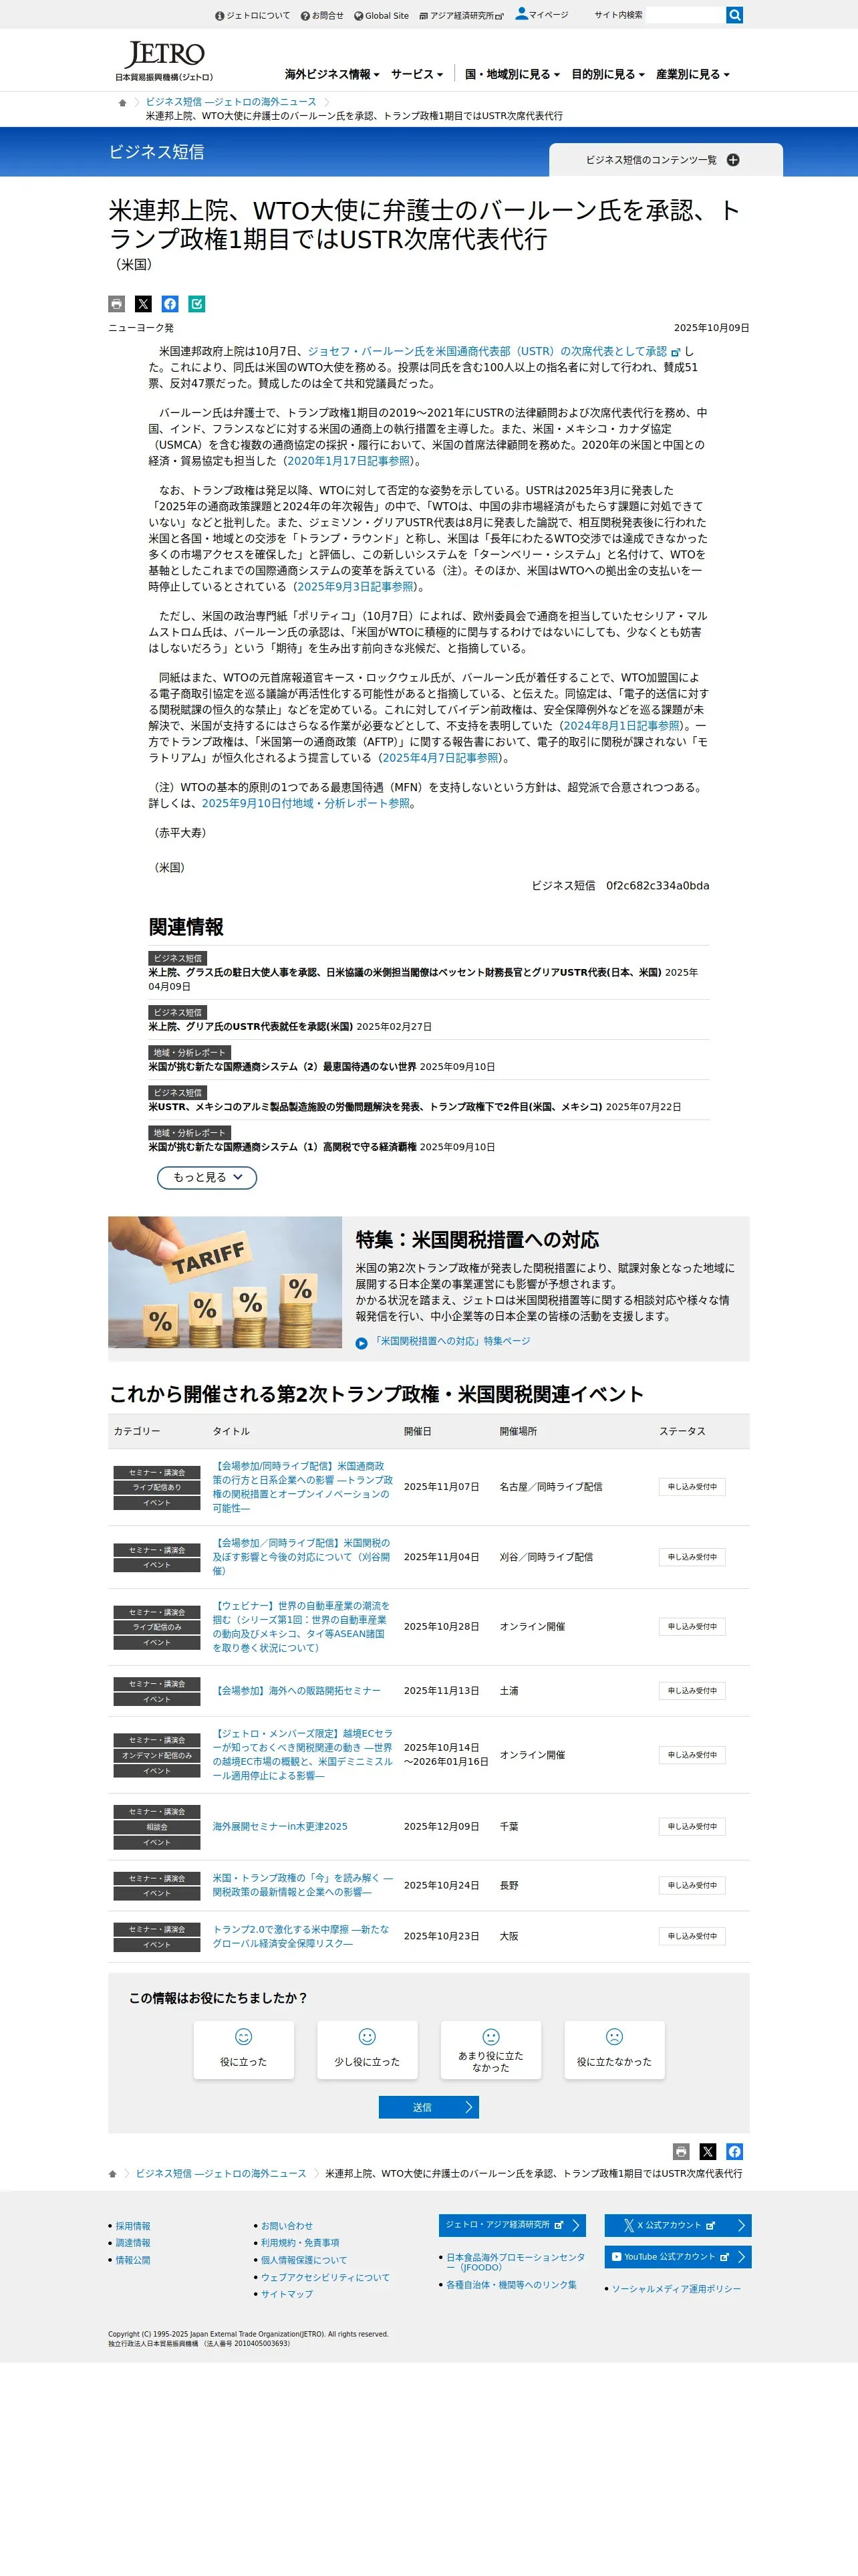Open the 2025年9月10日付地域・分析レポート参照 link
Image resolution: width=858 pixels, height=2576 pixels.
coord(305,803)
